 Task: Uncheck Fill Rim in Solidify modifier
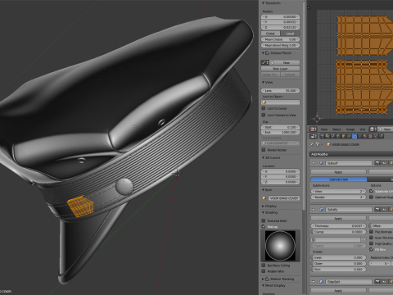[372, 249]
